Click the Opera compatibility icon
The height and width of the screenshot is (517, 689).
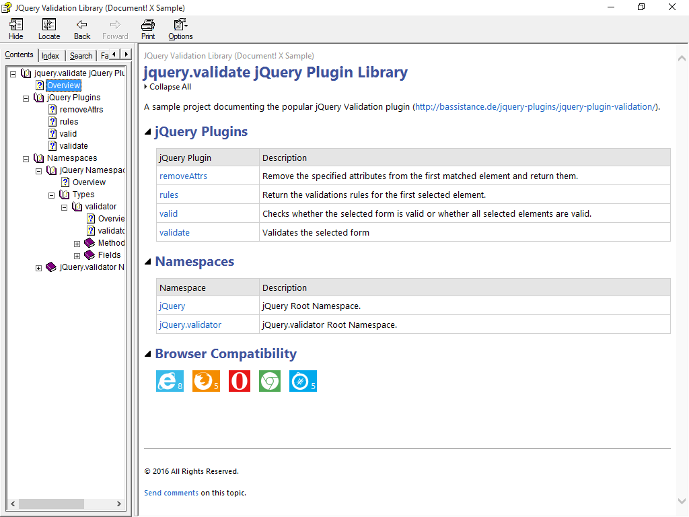[240, 381]
